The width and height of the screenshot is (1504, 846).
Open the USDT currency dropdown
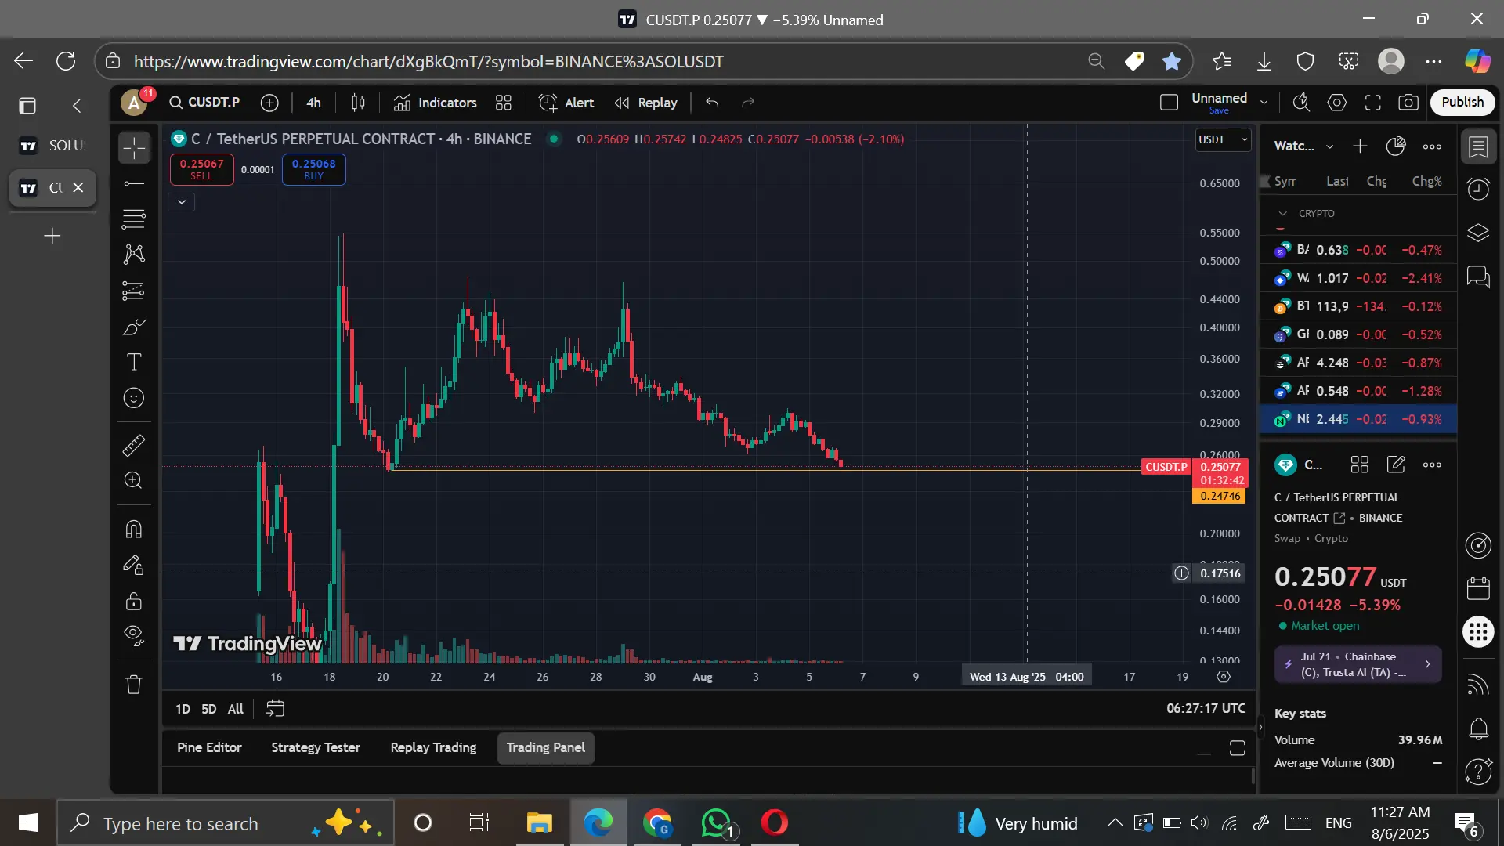point(1223,139)
